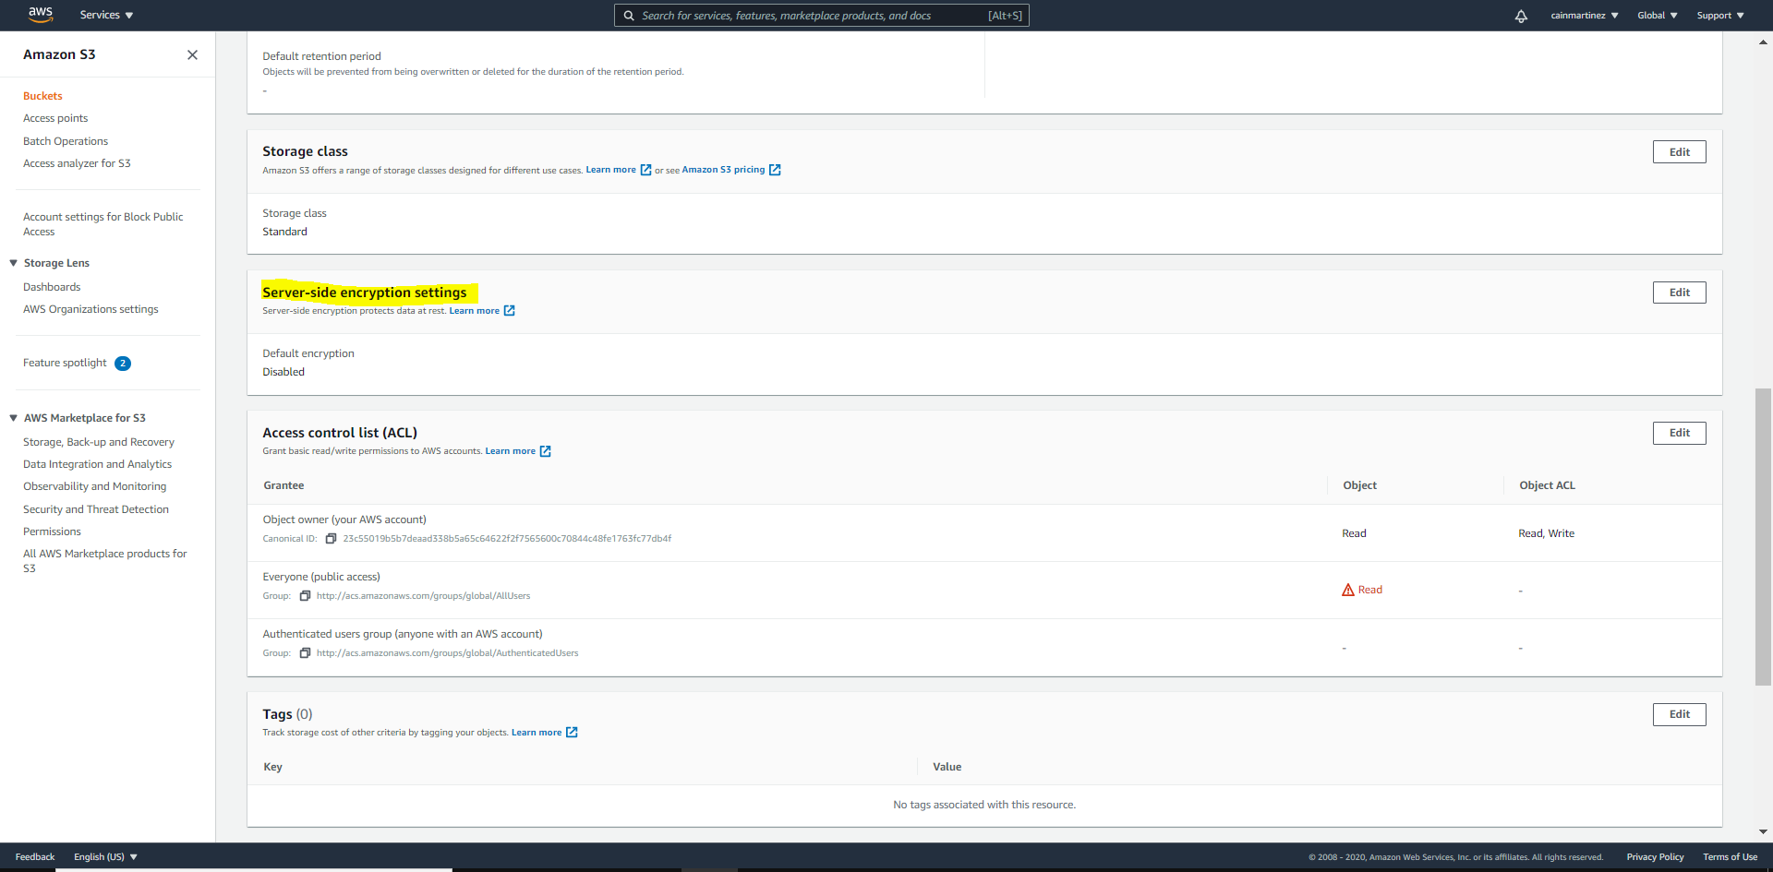Screen dimensions: 1773x872
Task: Expand the Services dropdown menu
Action: tap(106, 15)
